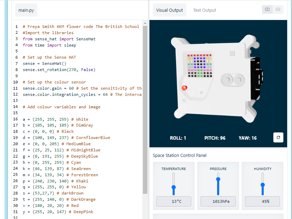The height and width of the screenshot is (219, 292).
Task: Click '# Add colour variables and image' comment
Action: coord(61,107)
